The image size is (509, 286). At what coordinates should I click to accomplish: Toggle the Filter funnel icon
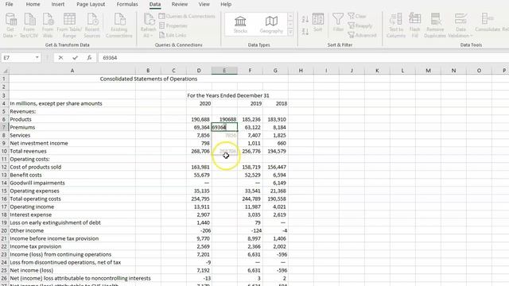click(338, 22)
